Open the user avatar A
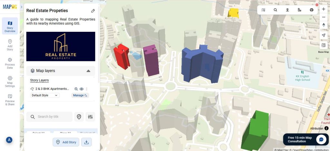Viewport: 330px width, 151px height. coord(9,140)
